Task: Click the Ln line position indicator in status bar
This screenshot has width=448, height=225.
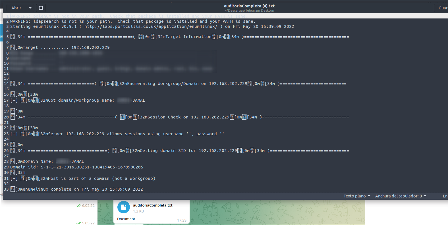Action: (x=445, y=196)
